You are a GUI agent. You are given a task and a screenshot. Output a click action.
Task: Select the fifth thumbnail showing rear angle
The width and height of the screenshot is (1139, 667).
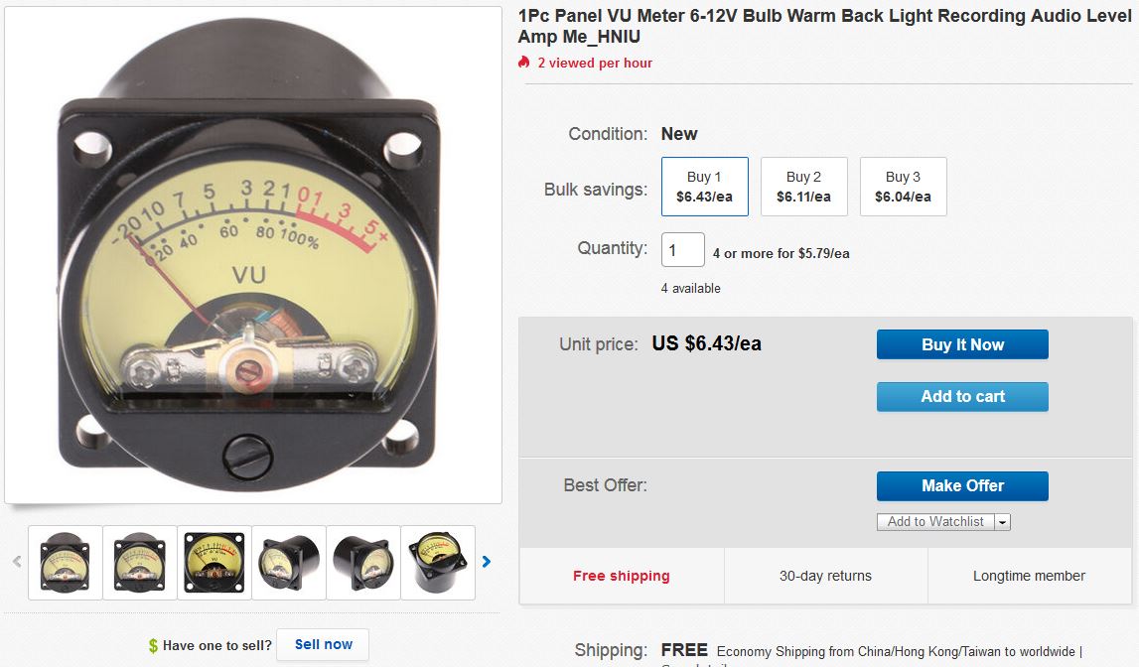(363, 563)
